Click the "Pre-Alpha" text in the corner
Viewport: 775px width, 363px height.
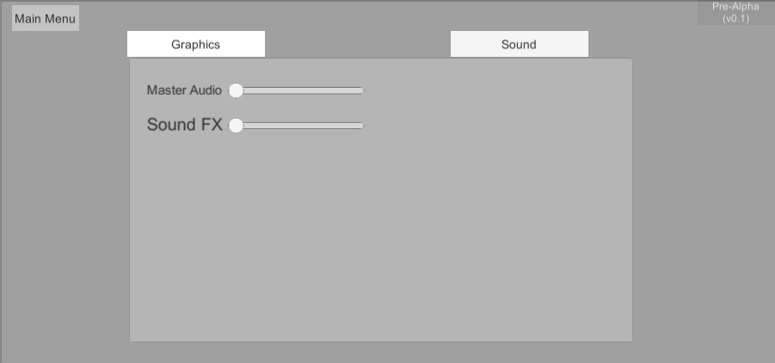click(x=735, y=6)
